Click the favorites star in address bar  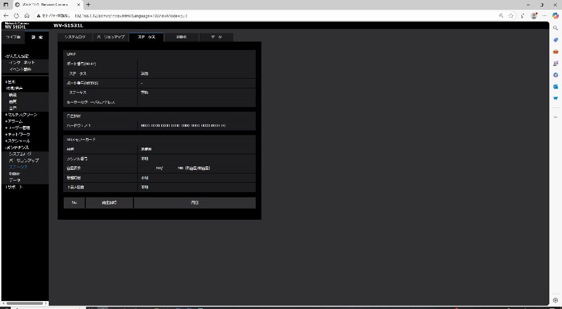pyautogui.click(x=511, y=15)
